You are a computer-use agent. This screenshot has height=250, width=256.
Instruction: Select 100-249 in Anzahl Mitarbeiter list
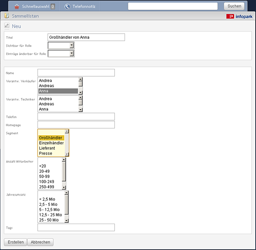[50, 182]
